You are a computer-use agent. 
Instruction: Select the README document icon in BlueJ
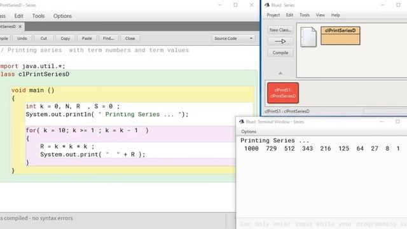pos(308,37)
